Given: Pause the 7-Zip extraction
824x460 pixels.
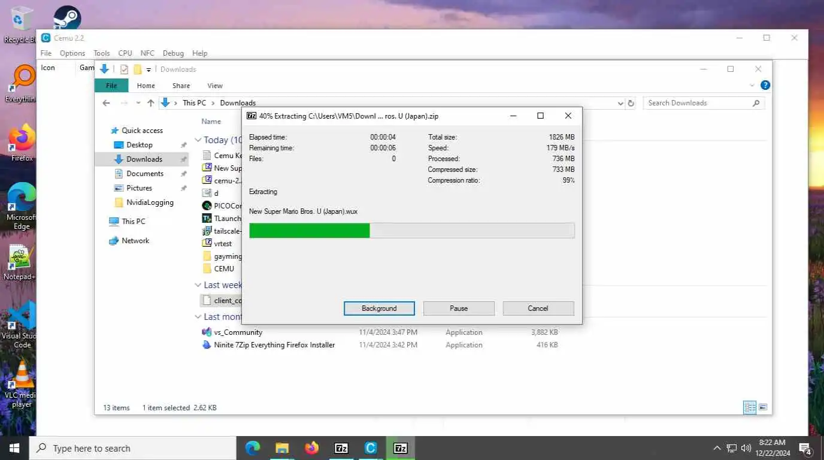Looking at the screenshot, I should click(x=459, y=308).
